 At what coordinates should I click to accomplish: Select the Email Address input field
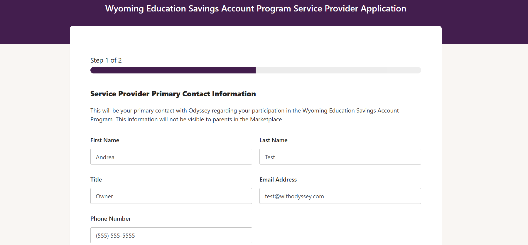tap(340, 196)
